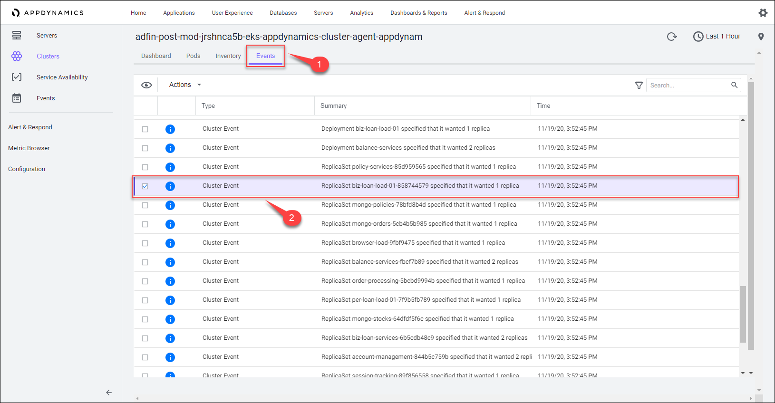The width and height of the screenshot is (775, 403).
Task: Sort events by the Time column header
Action: [543, 106]
